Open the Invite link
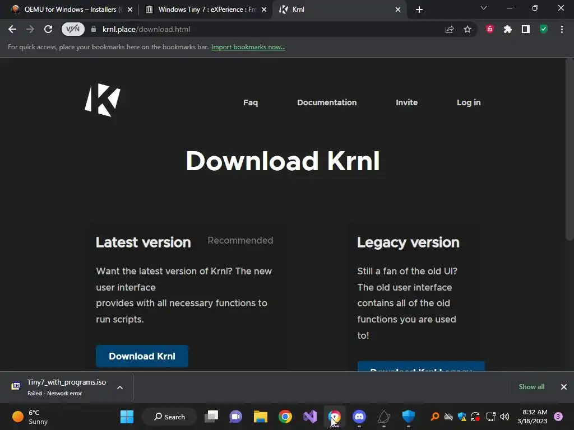 [x=407, y=102]
